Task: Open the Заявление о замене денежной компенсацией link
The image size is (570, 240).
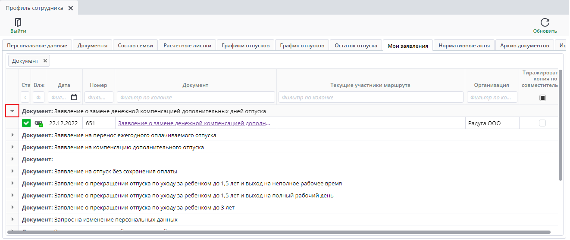Action: click(194, 123)
